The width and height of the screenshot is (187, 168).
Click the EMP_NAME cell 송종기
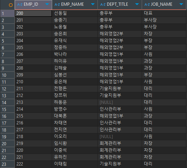[x=75, y=20]
